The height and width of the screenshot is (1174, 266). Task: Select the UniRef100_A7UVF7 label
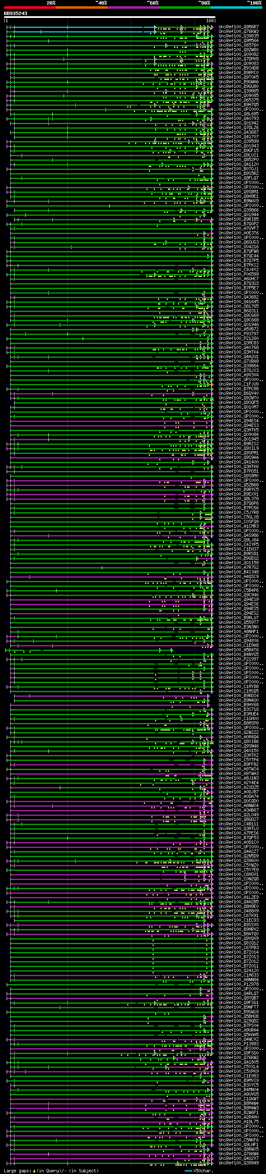point(239,228)
